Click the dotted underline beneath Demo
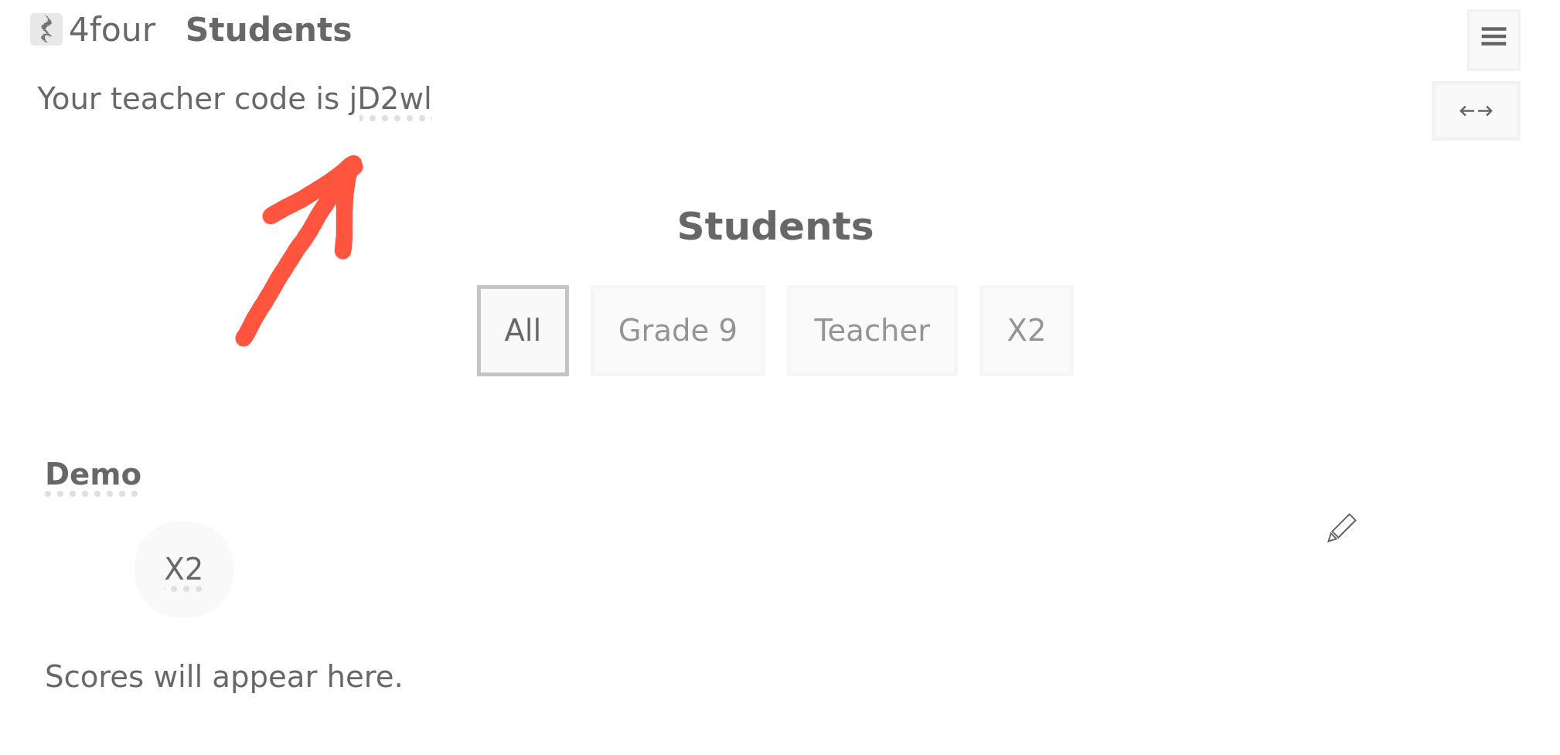This screenshot has width=1560, height=755. coord(92,494)
